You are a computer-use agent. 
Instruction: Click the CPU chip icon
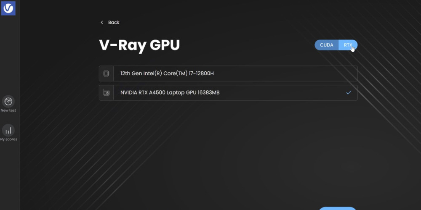(x=106, y=73)
